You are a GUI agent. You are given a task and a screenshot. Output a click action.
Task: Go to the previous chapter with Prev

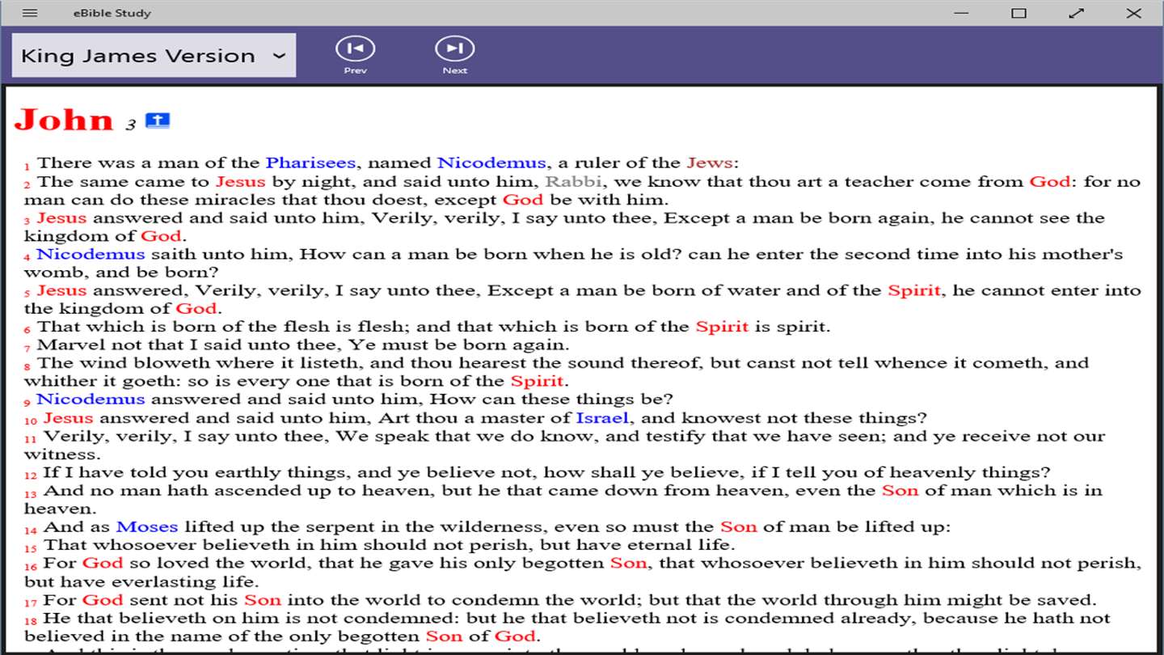point(356,55)
